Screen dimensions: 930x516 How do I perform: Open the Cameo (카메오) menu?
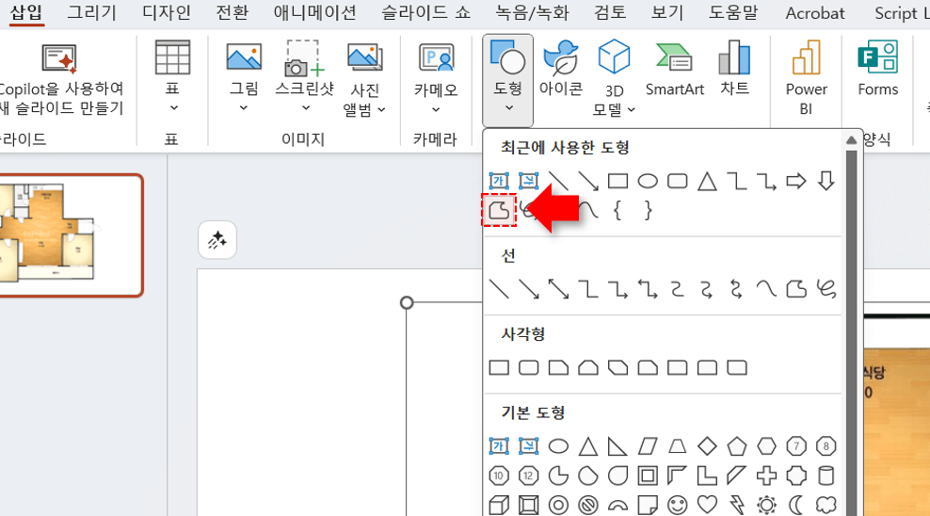click(436, 78)
